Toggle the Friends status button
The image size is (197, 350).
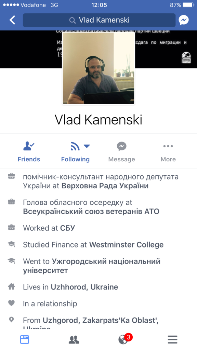pos(29,152)
